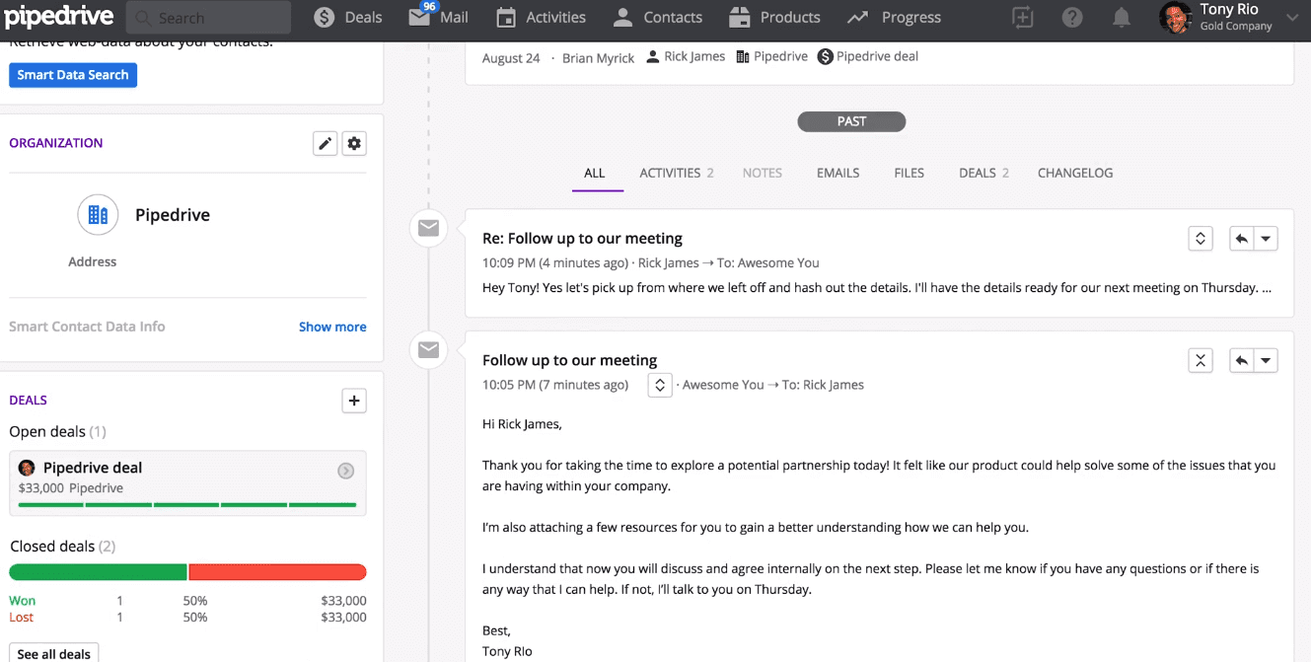The height and width of the screenshot is (662, 1311).
Task: Focus the Search field in top bar
Action: 208,18
